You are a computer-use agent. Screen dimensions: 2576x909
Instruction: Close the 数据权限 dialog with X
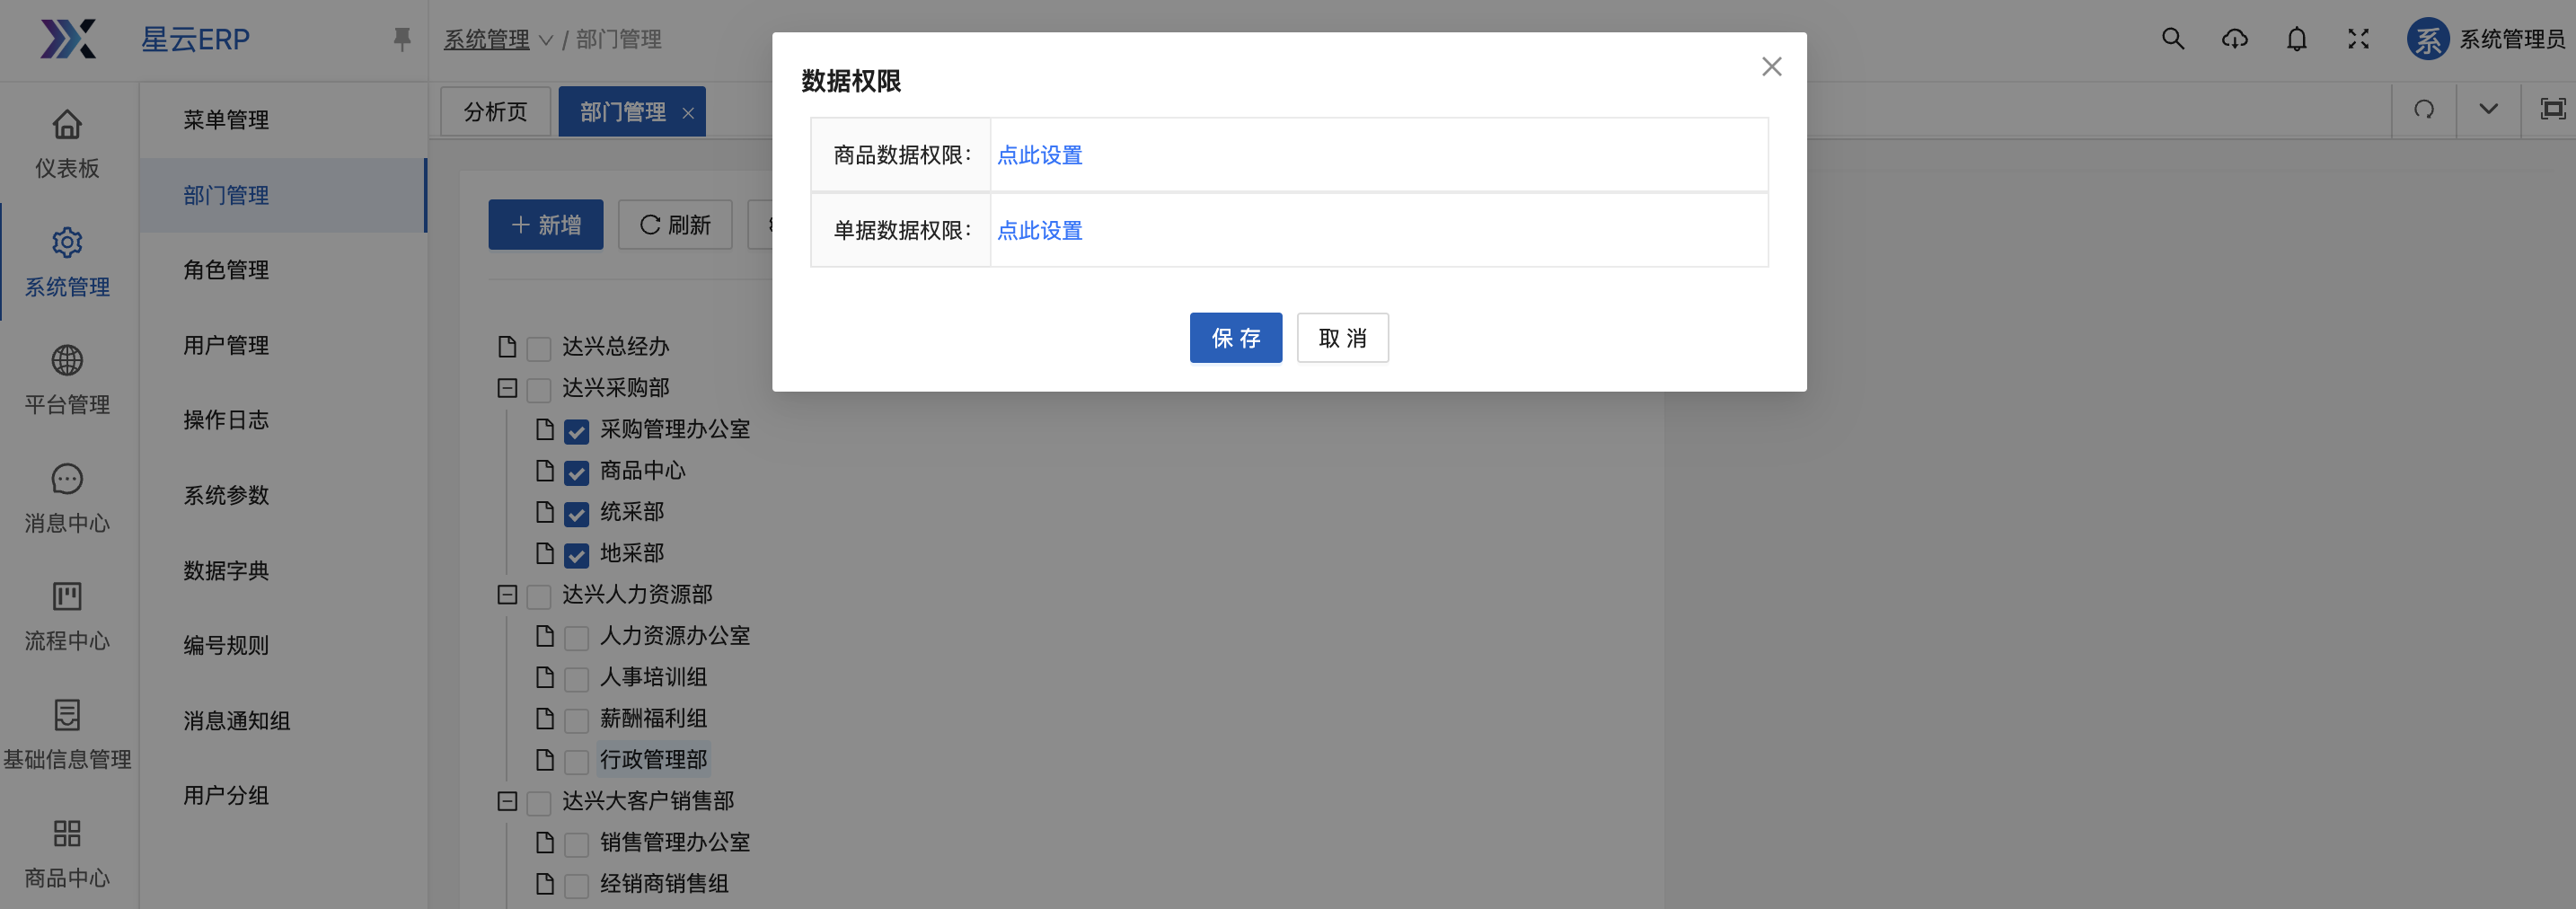[x=1771, y=67]
